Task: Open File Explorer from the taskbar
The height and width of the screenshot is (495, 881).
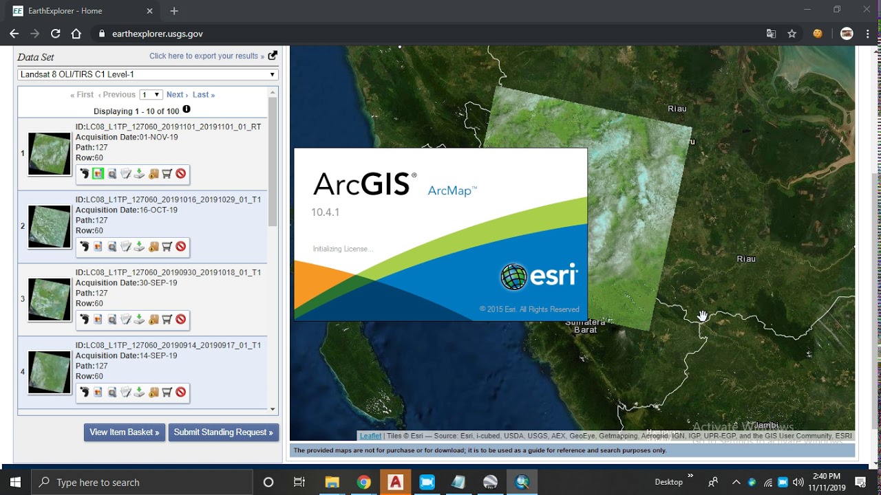Action: pos(332,482)
